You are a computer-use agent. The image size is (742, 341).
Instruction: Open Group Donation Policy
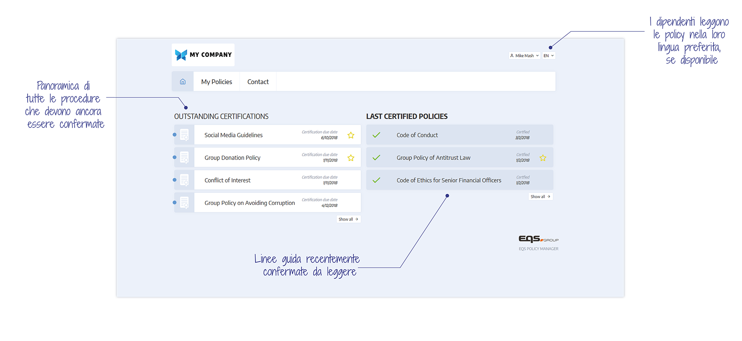232,158
